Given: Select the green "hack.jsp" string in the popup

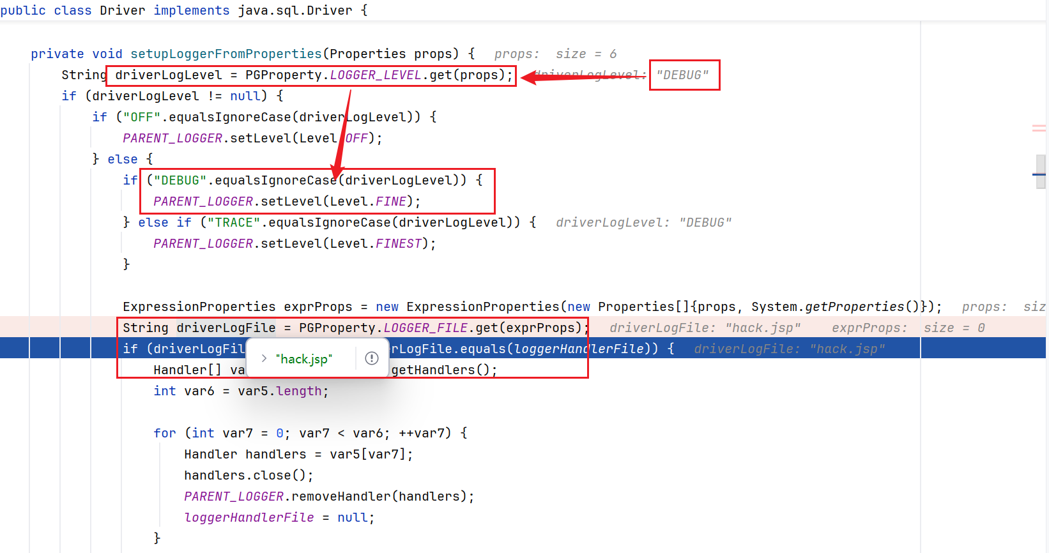Looking at the screenshot, I should click(x=304, y=359).
